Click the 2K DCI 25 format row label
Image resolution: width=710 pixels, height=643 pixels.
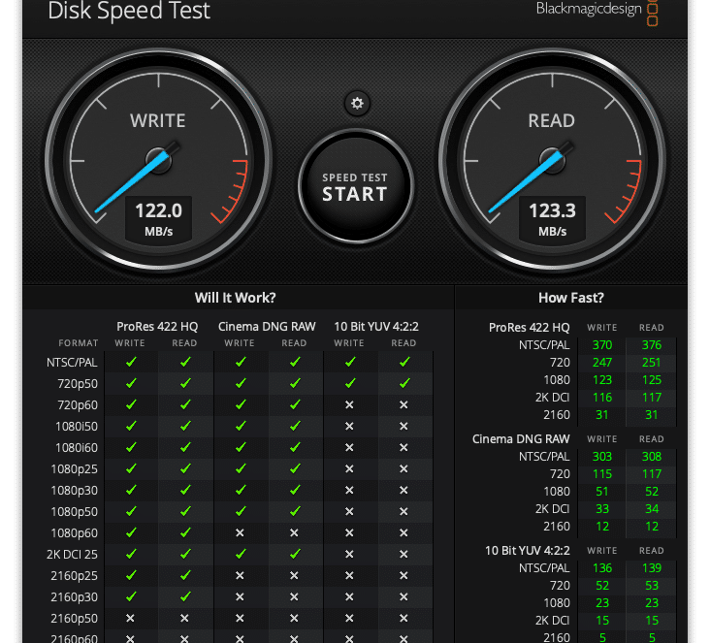tap(72, 554)
